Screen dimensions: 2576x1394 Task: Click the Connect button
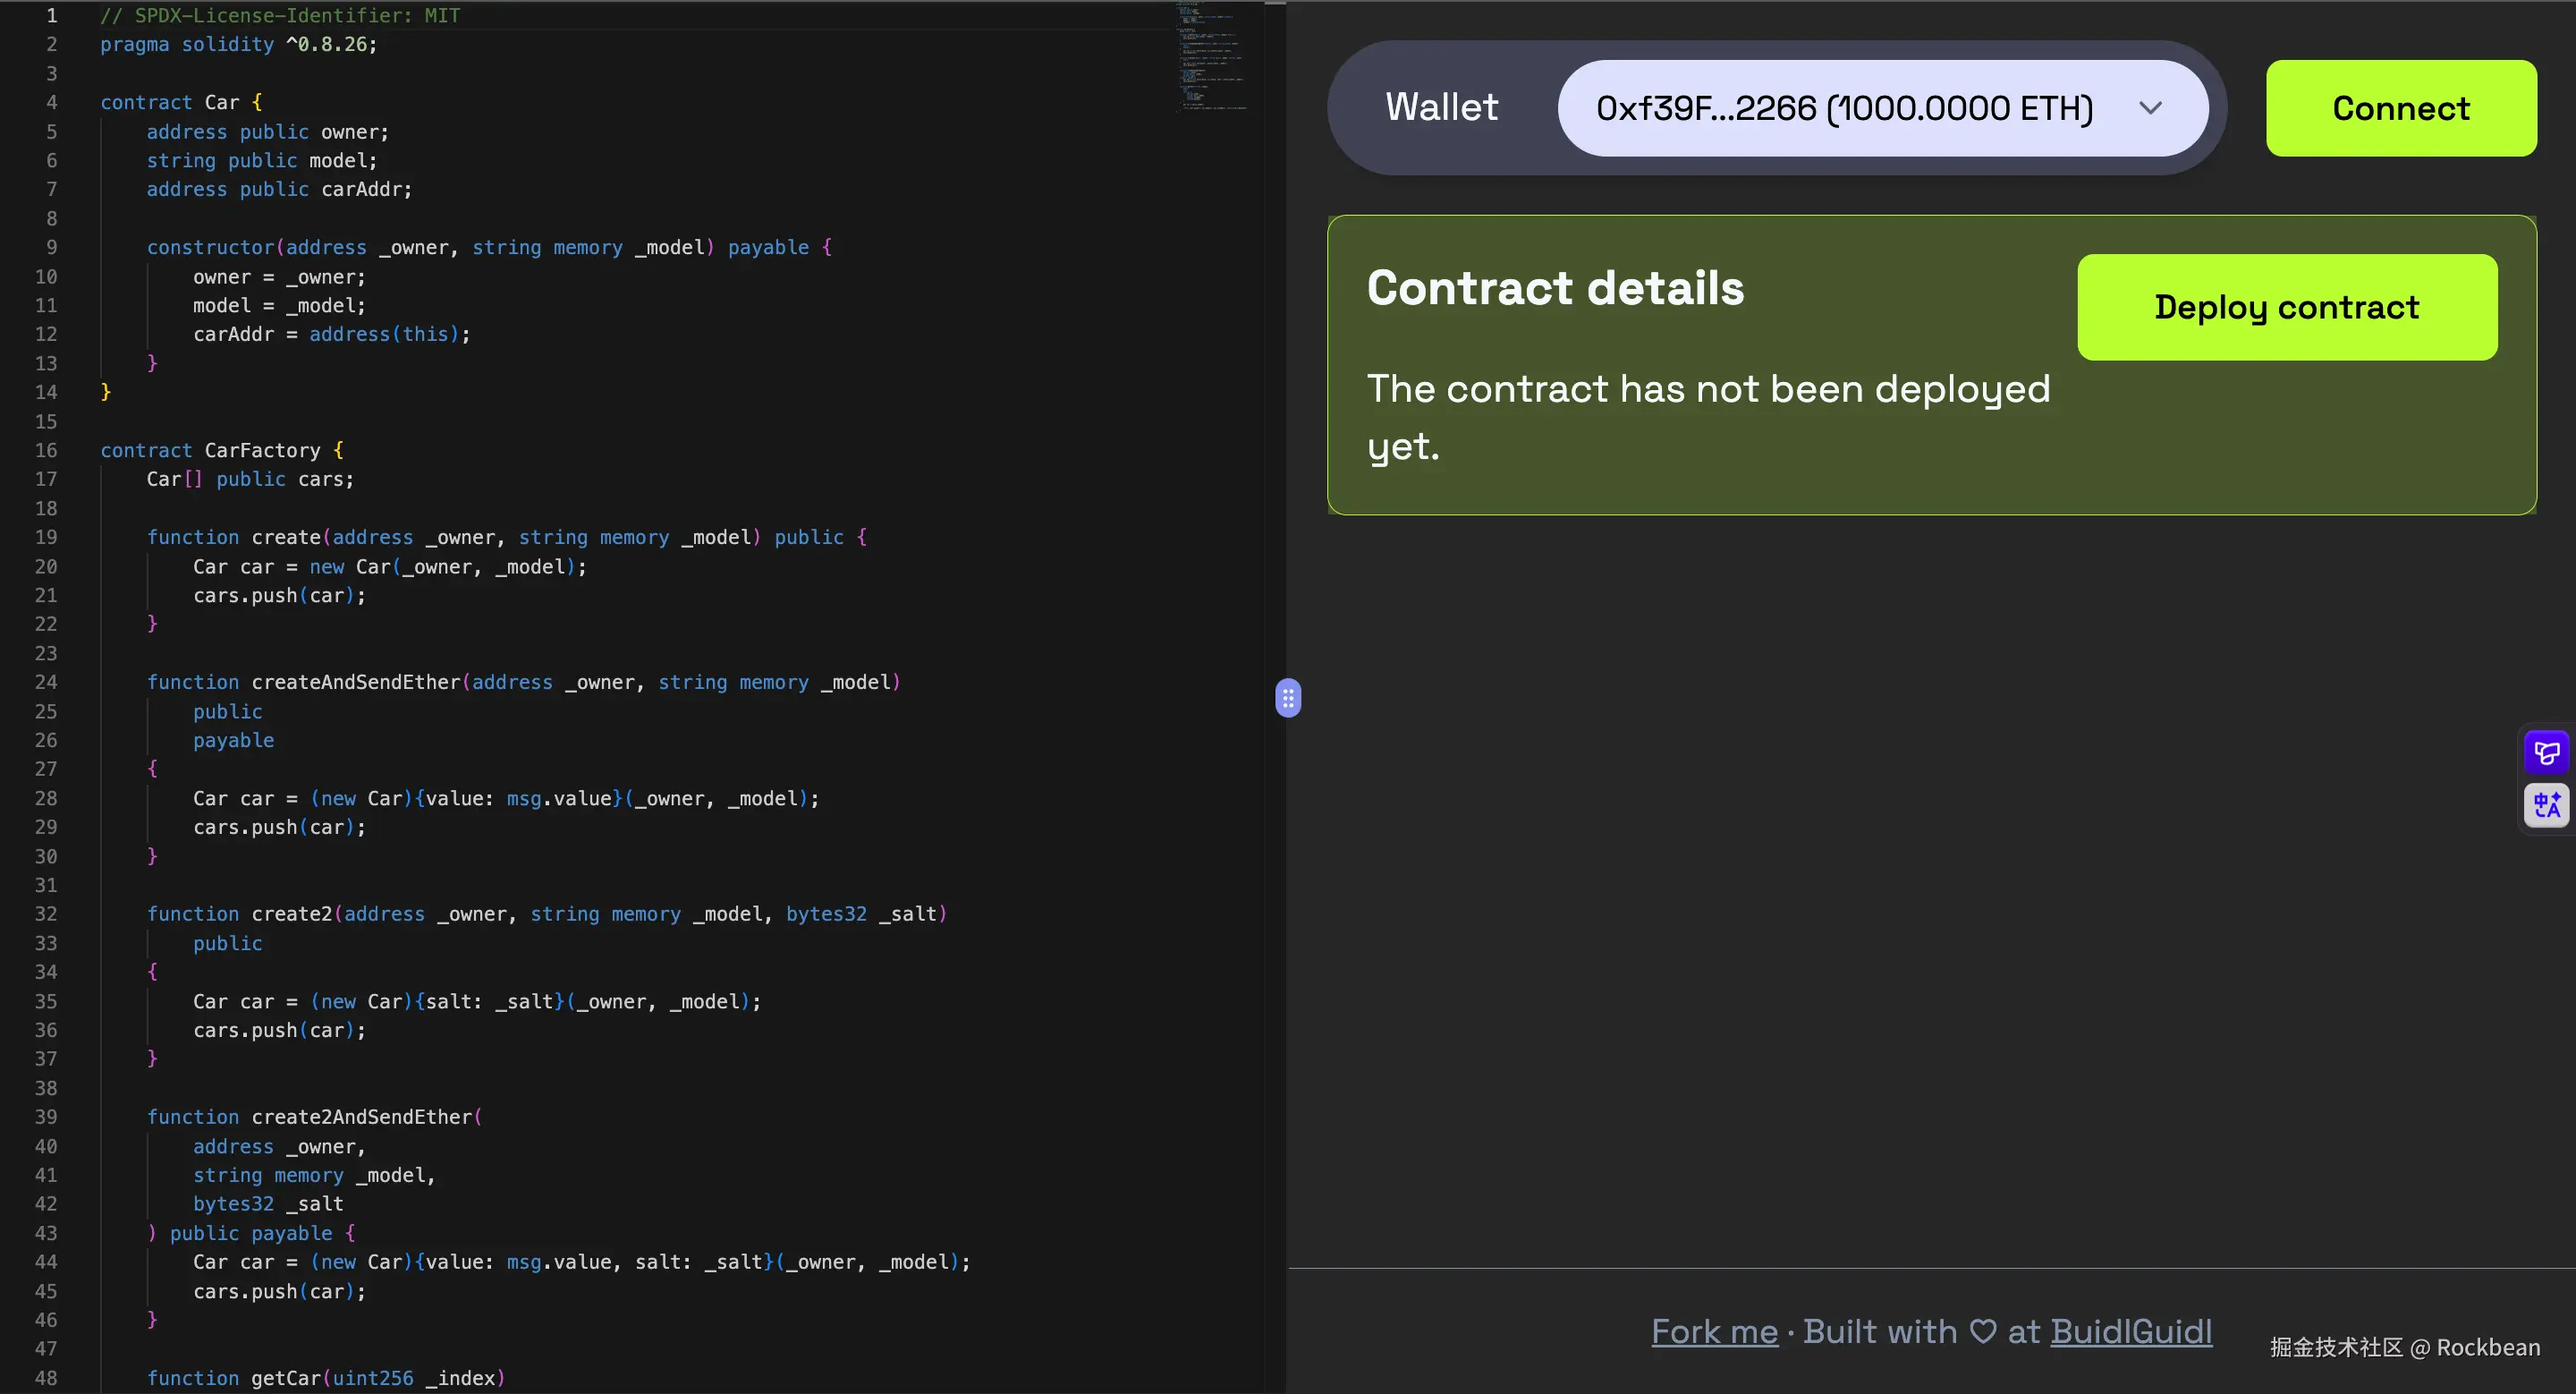[2401, 108]
